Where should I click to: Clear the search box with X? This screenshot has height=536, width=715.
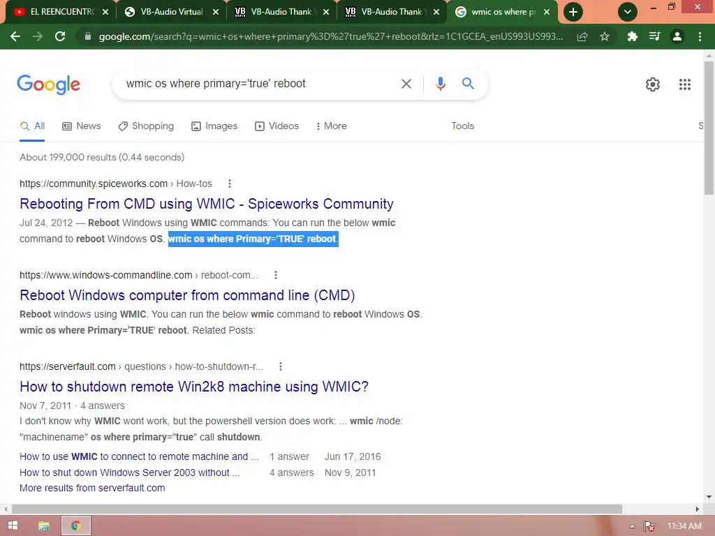pos(406,84)
